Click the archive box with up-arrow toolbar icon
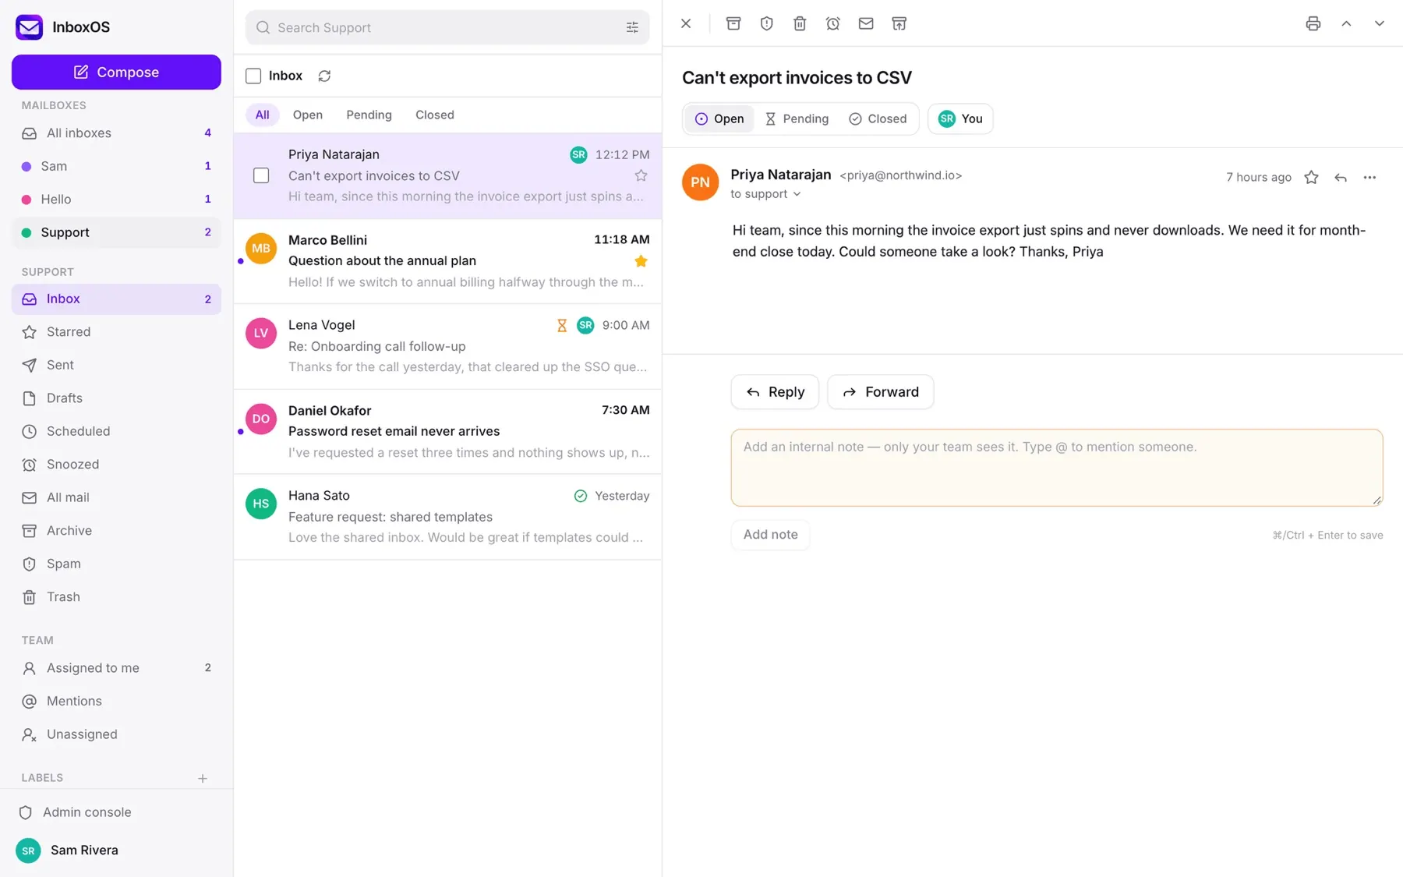1403x877 pixels. (x=899, y=23)
